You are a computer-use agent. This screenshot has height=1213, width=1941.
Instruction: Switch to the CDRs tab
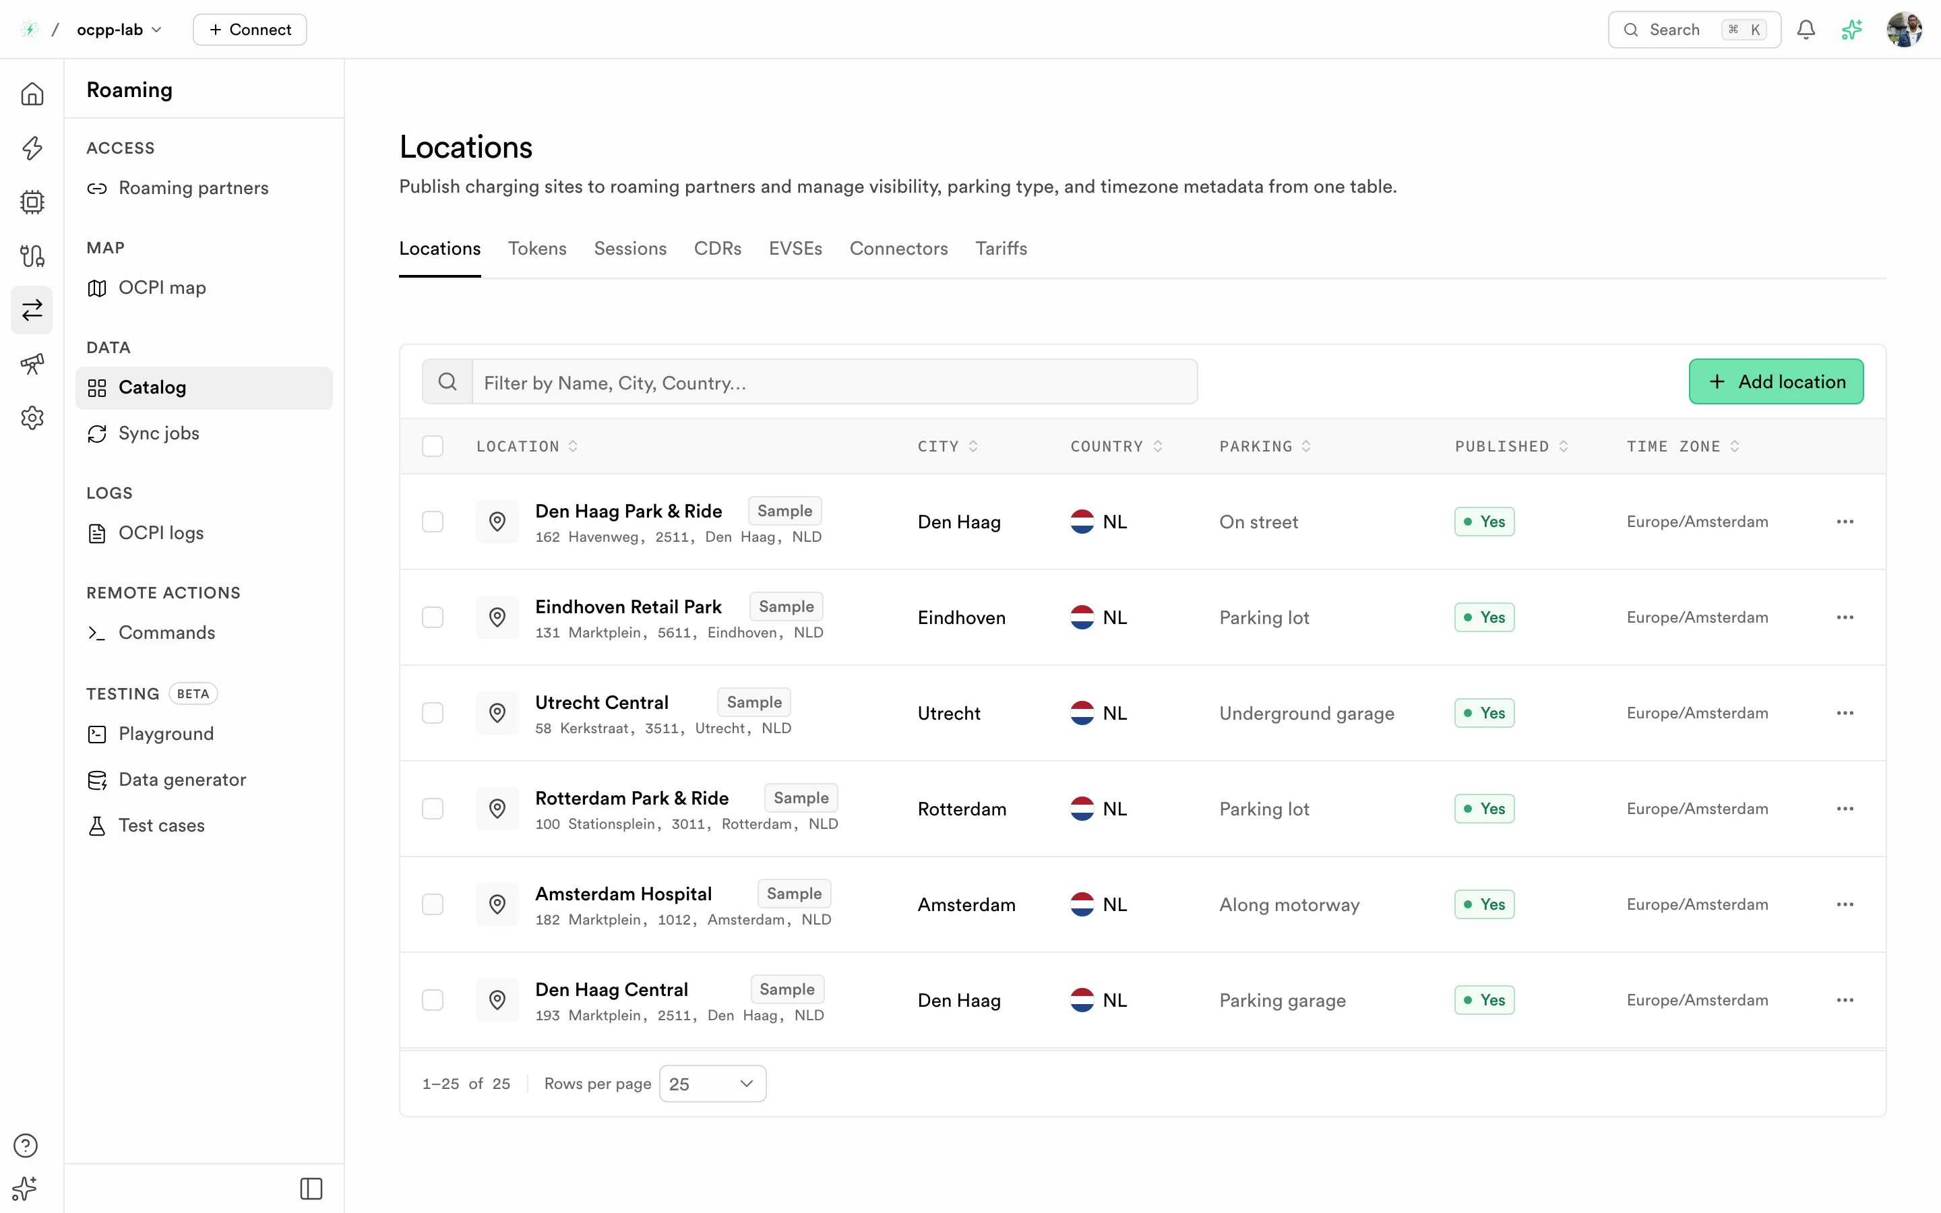(718, 249)
